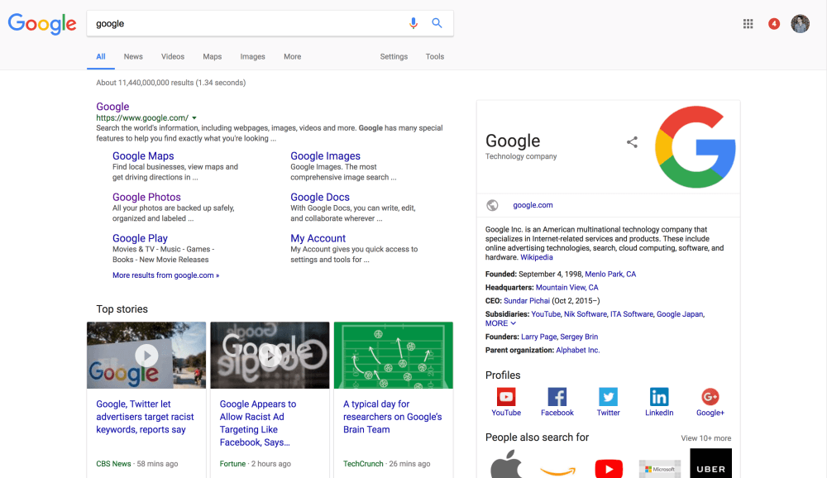
Task: Switch to the Maps tab
Action: click(x=212, y=56)
